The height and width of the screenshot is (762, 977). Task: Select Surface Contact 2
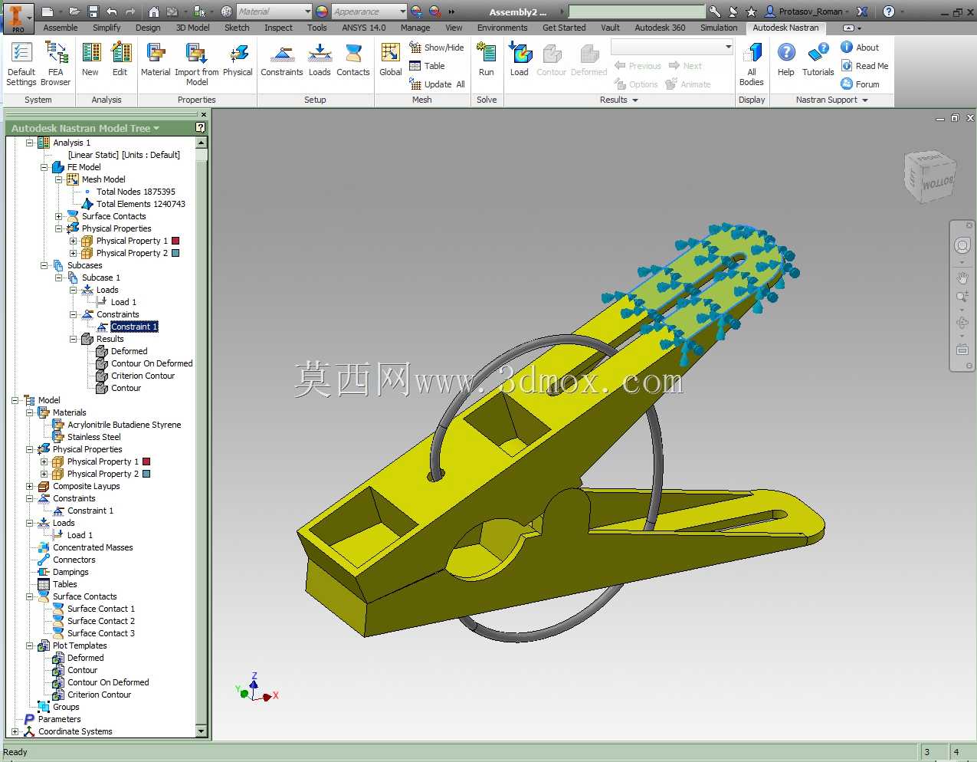101,621
